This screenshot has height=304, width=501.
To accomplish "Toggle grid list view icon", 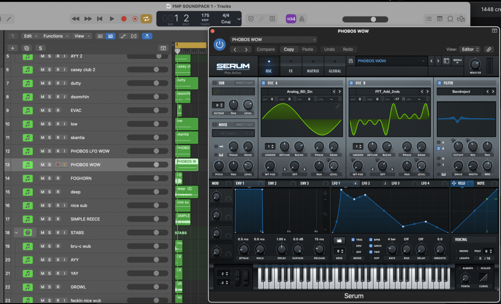I will tap(100, 36).
